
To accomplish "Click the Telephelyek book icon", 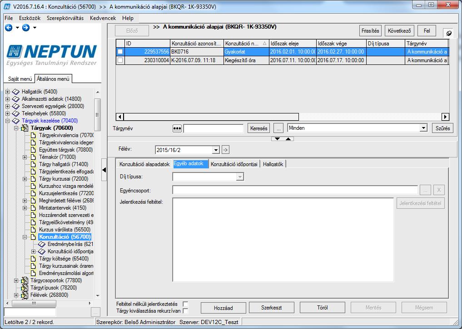I will [x=16, y=113].
